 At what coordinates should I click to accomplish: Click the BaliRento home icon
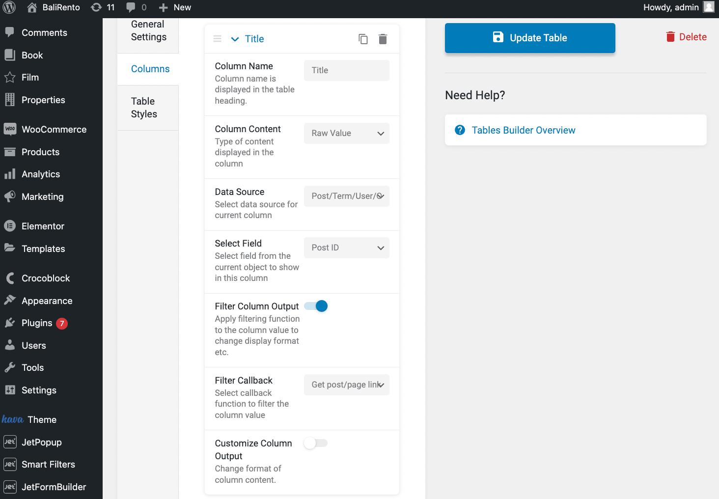pyautogui.click(x=32, y=7)
